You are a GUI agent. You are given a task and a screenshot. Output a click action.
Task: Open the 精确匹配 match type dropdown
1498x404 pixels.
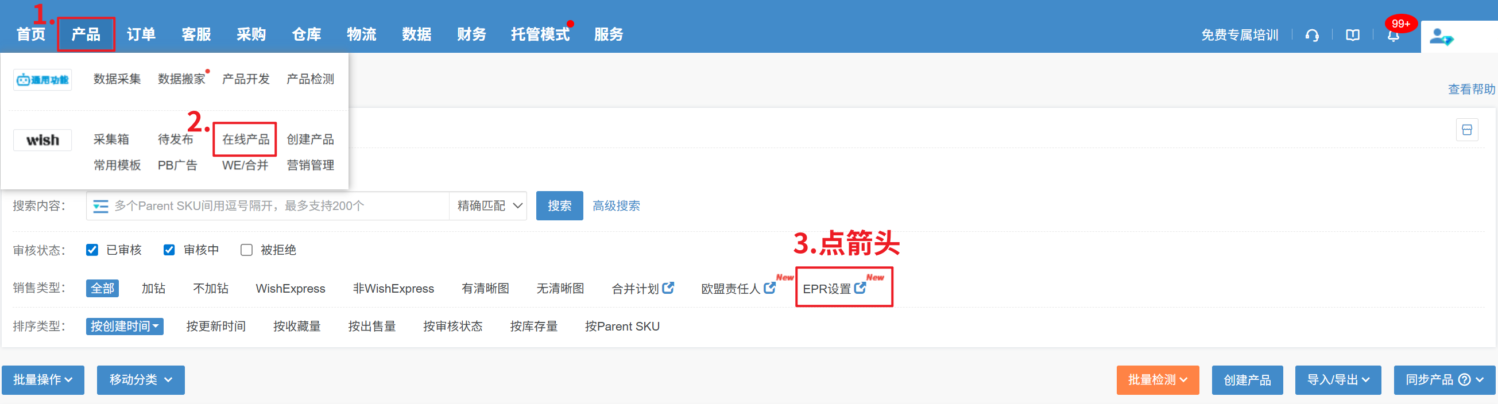click(x=489, y=206)
